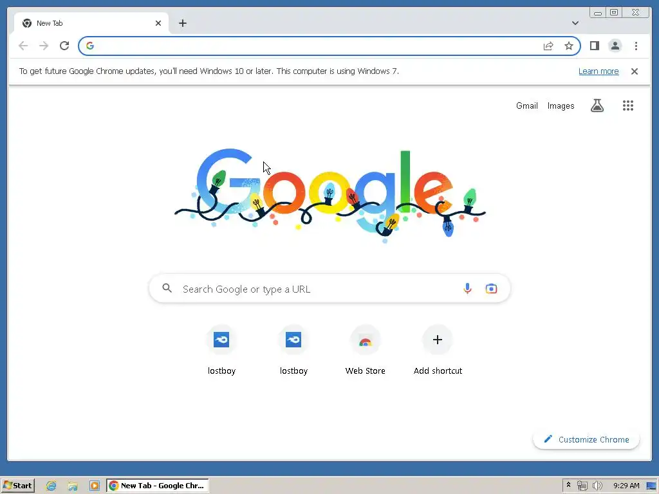Share this page using the share icon
659x494 pixels.
pos(548,46)
